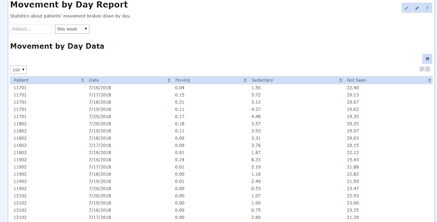The image size is (437, 222).
Task: Click Not Seen value 23.47
Action: [353, 189]
